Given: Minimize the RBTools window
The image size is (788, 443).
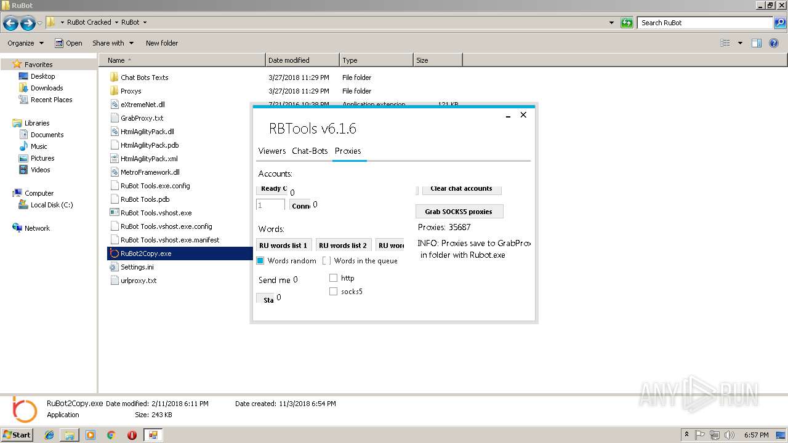Looking at the screenshot, I should point(508,115).
